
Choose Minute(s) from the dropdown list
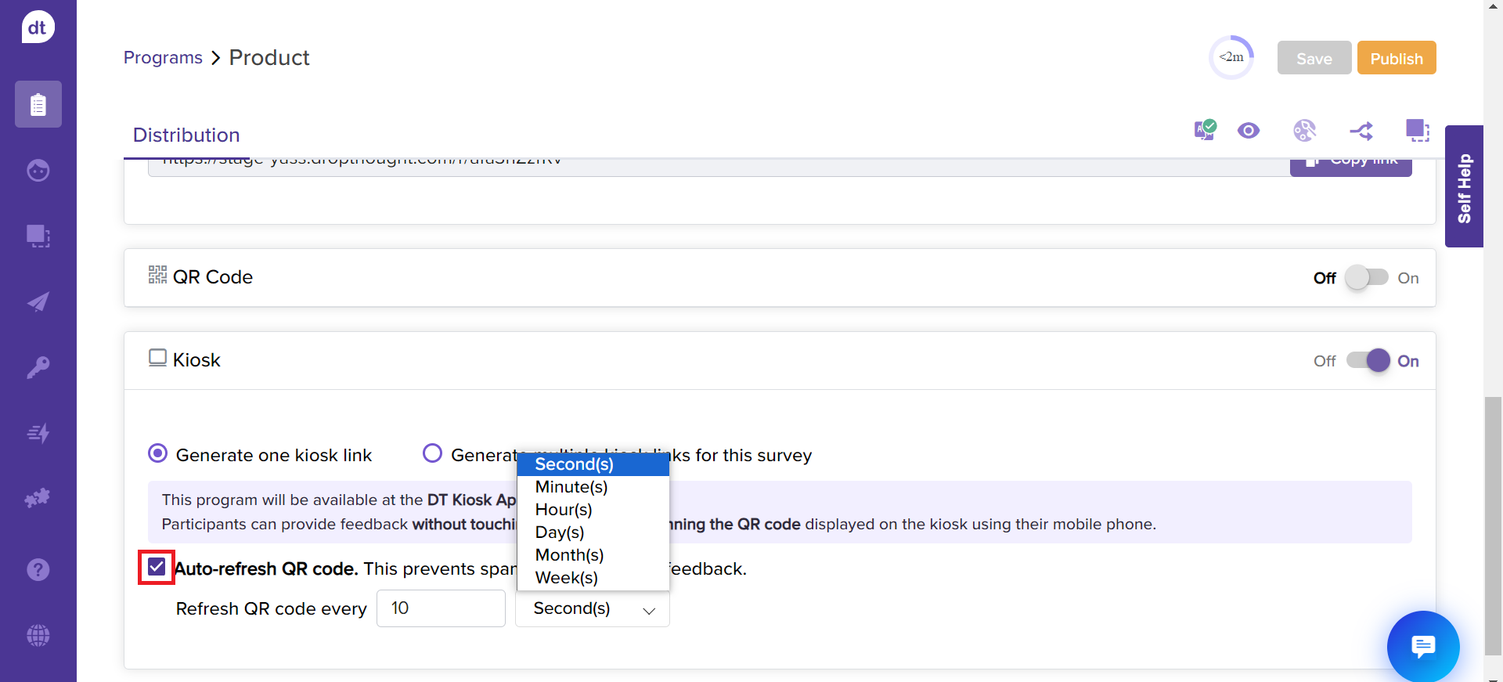coord(571,487)
